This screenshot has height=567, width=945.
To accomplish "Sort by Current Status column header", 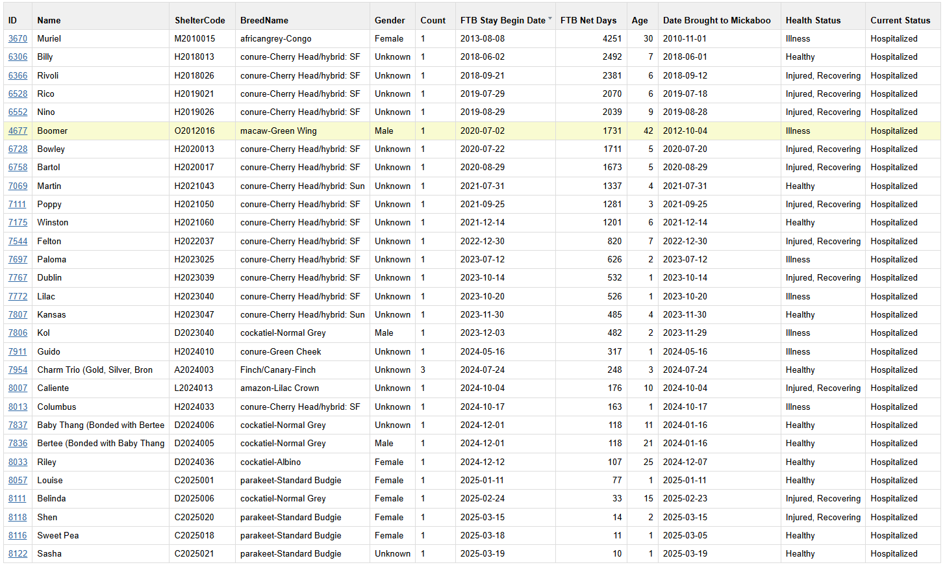I will [x=900, y=21].
